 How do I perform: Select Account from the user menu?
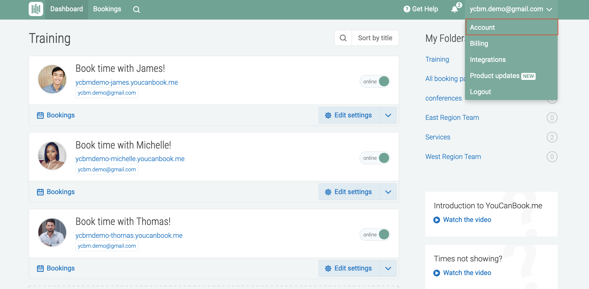coord(512,27)
